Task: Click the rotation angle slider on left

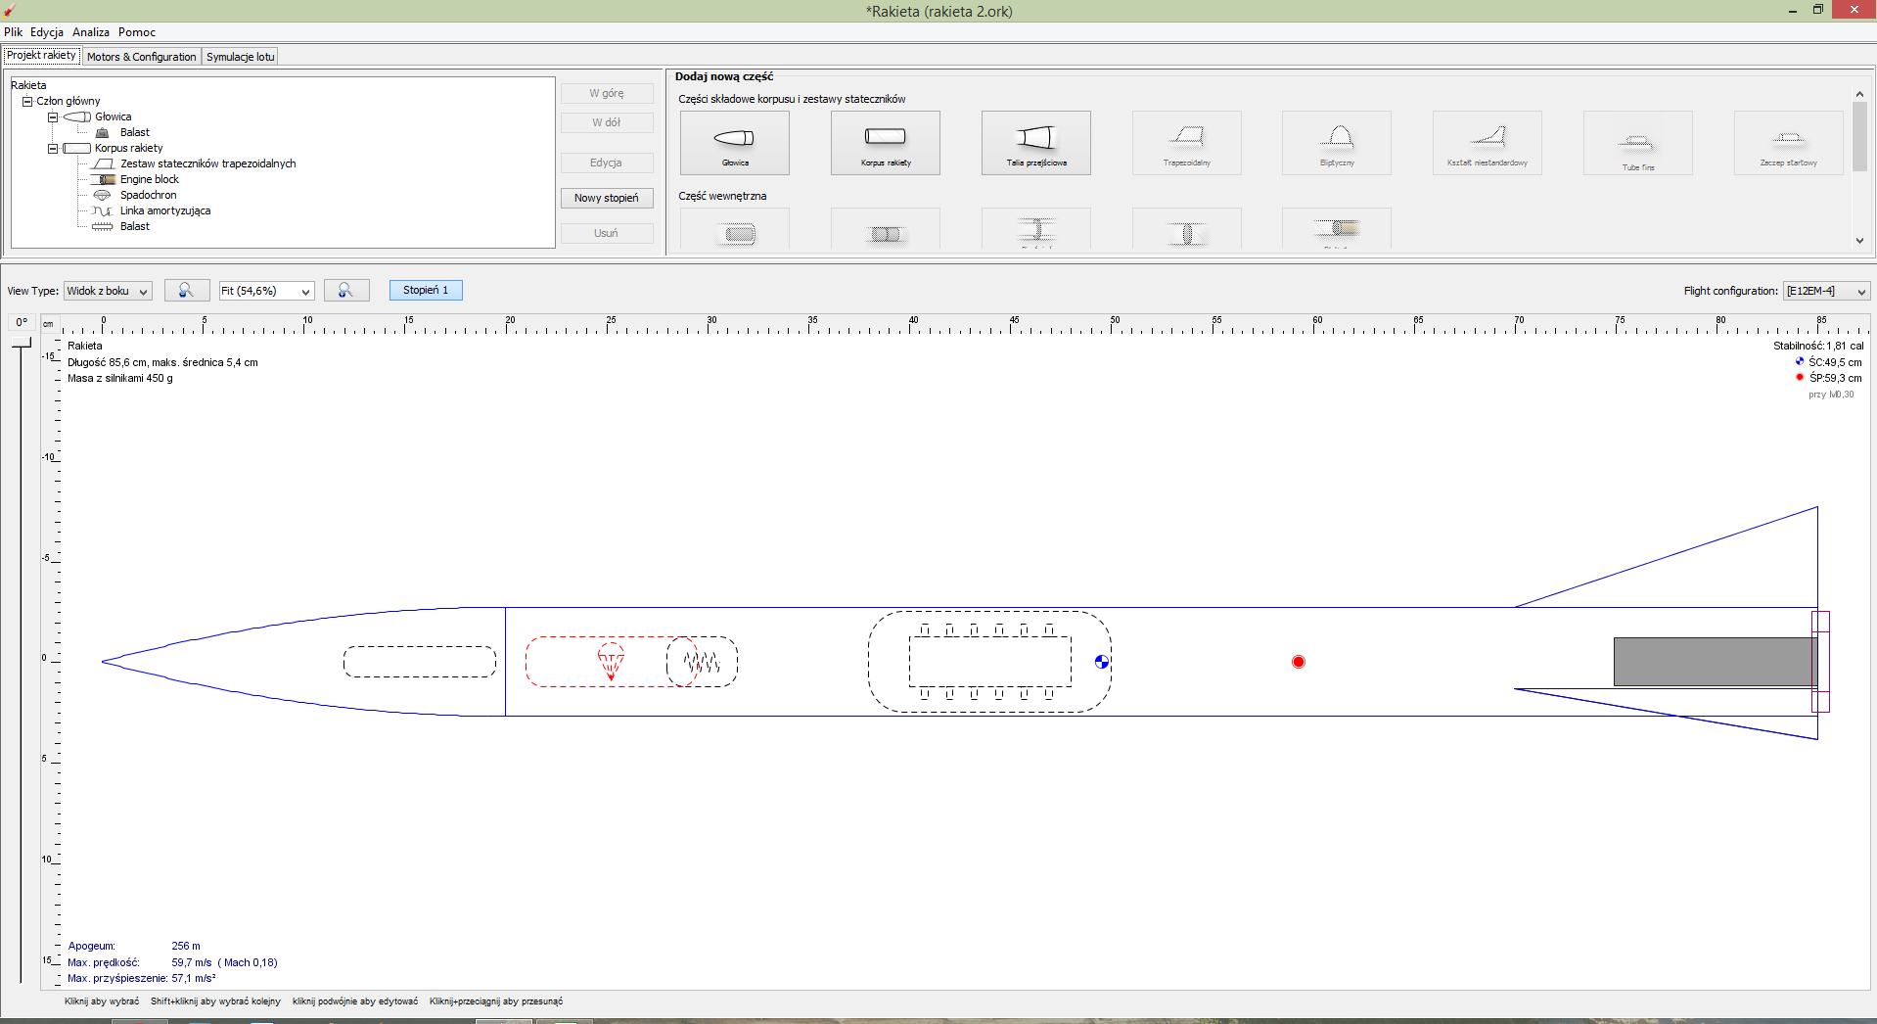Action: [21, 344]
